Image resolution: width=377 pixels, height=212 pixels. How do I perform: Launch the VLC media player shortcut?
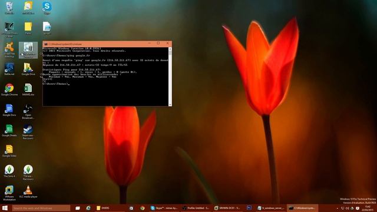point(28,191)
